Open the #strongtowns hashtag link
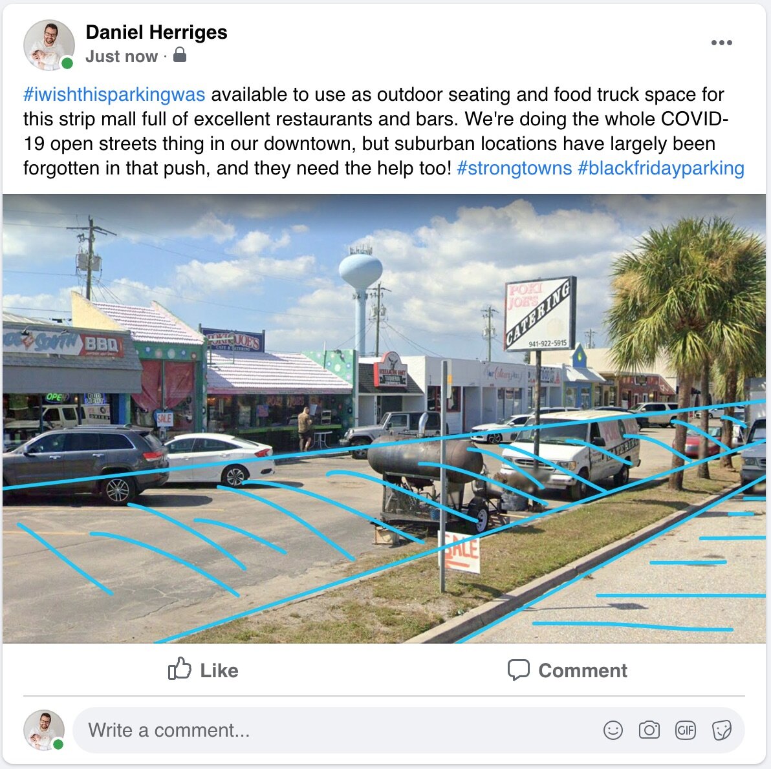The height and width of the screenshot is (769, 771). point(514,168)
